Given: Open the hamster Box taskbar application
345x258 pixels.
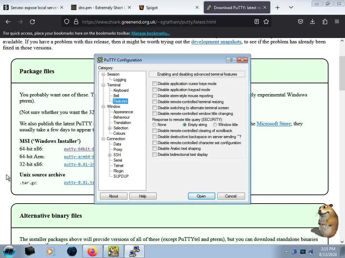Looking at the screenshot, I should pos(113,251).
